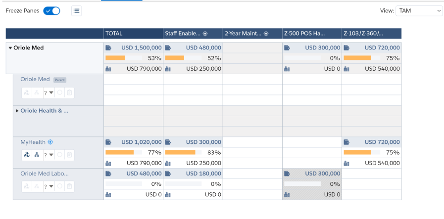Click the clipboard icon in MyHealth row
Image resolution: width=444 pixels, height=219 pixels.
coord(69,155)
